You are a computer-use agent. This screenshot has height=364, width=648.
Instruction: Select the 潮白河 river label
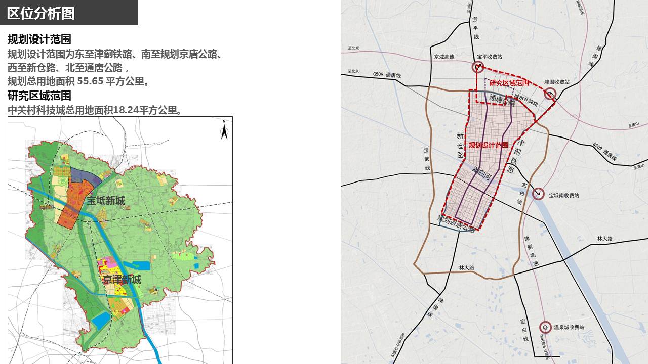[x=482, y=175]
